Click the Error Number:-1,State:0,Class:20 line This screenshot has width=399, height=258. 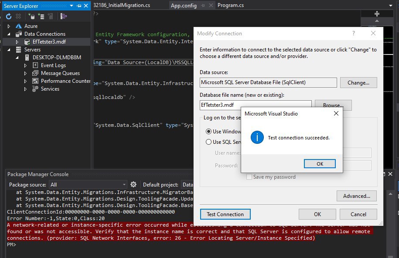[56, 218]
